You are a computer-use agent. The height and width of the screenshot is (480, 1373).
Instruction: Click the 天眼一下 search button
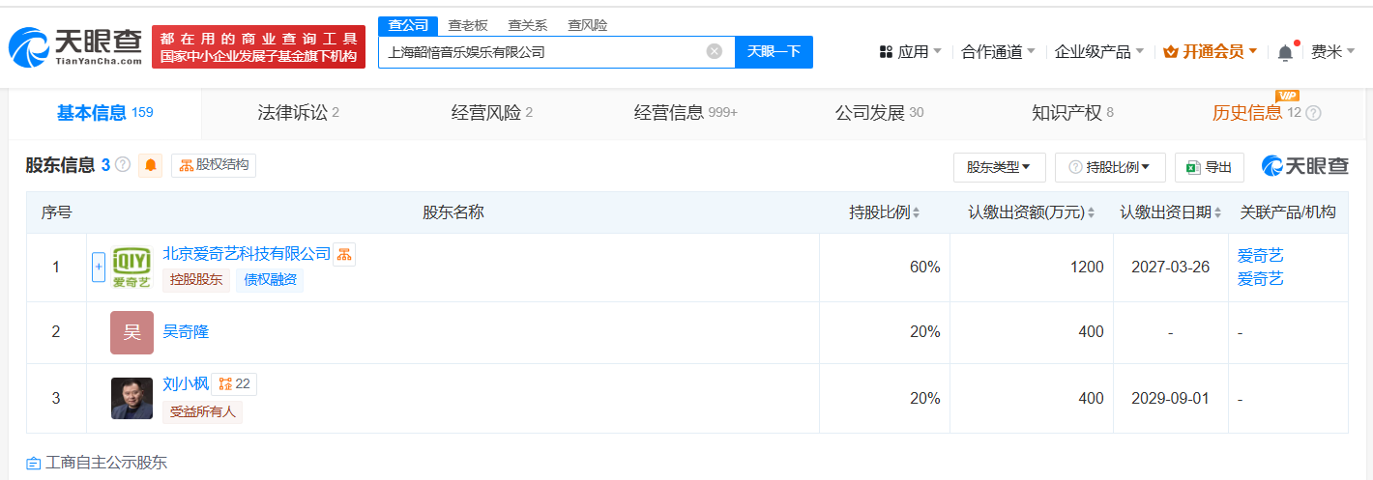[774, 52]
